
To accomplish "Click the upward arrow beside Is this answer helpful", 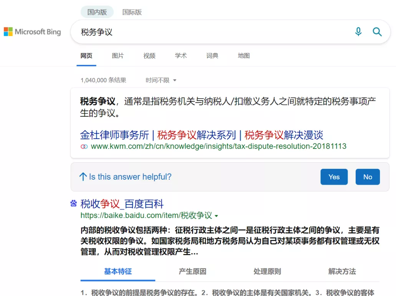I will [83, 177].
